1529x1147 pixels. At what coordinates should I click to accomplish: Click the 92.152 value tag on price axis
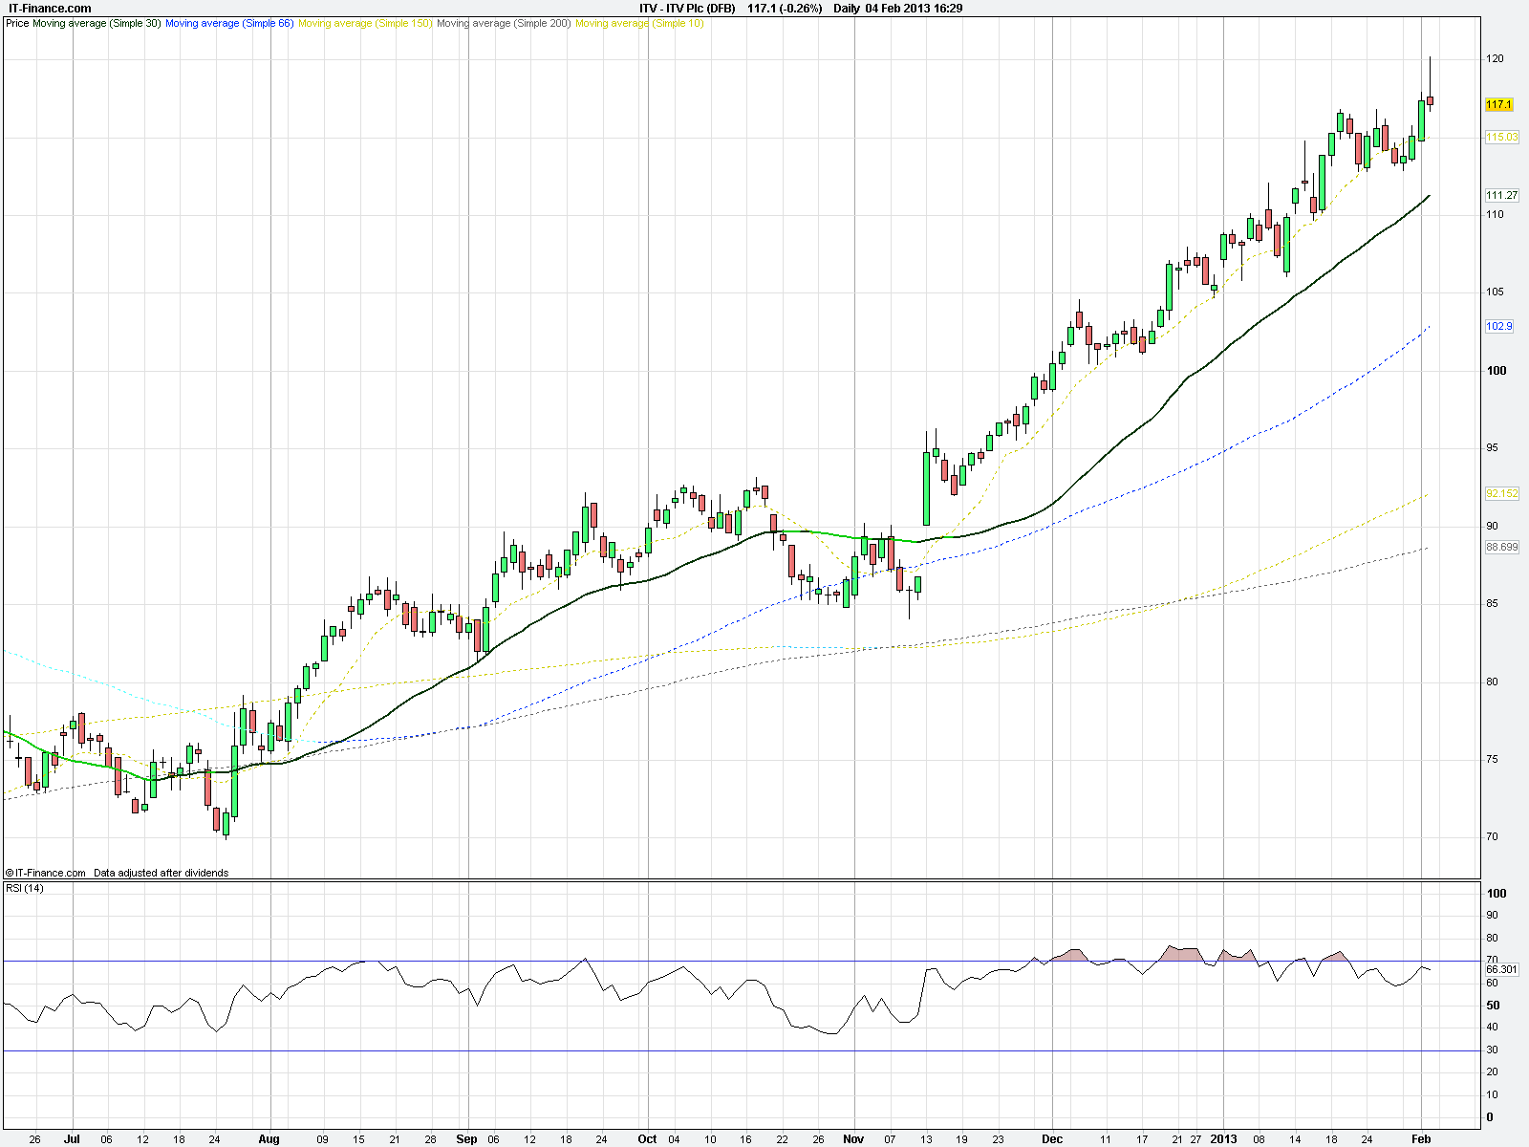[x=1501, y=493]
